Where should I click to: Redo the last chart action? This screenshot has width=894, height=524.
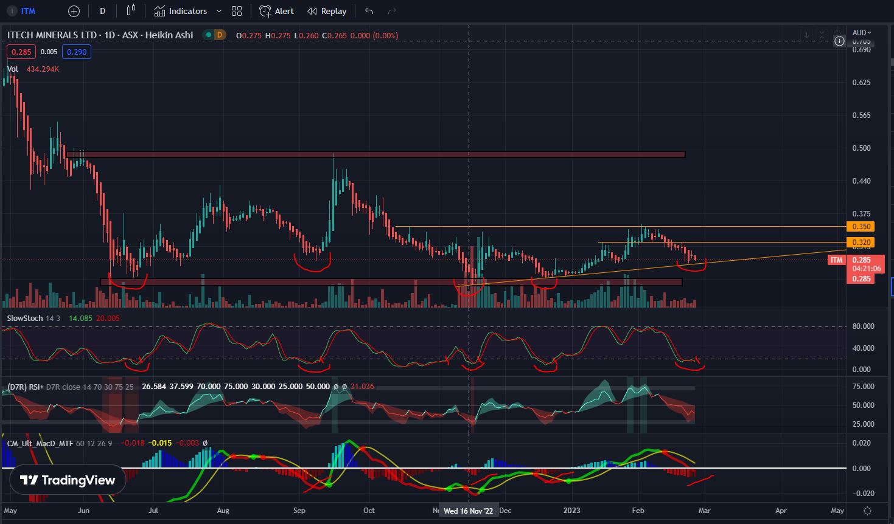(x=392, y=11)
